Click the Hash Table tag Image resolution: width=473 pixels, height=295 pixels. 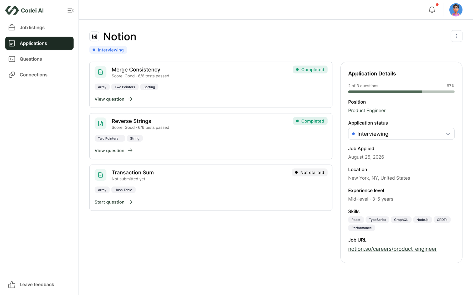(123, 190)
